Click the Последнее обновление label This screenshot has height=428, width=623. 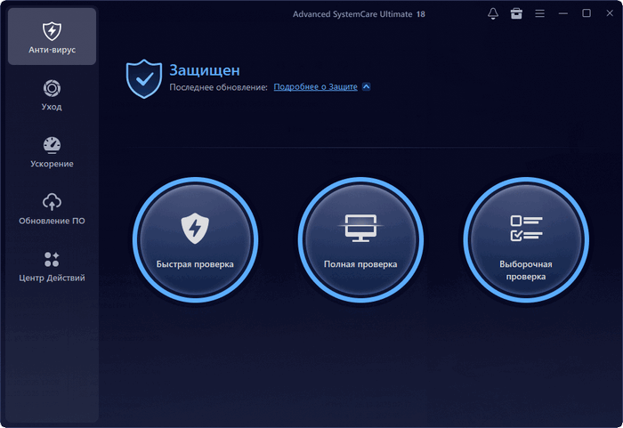pos(219,87)
